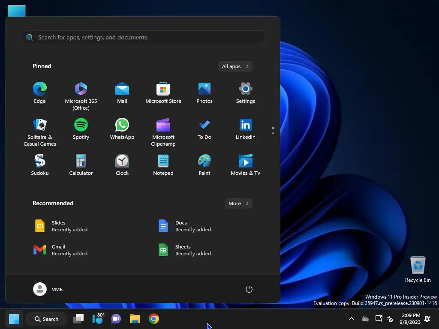Launch the Sudoku game

coord(40,165)
